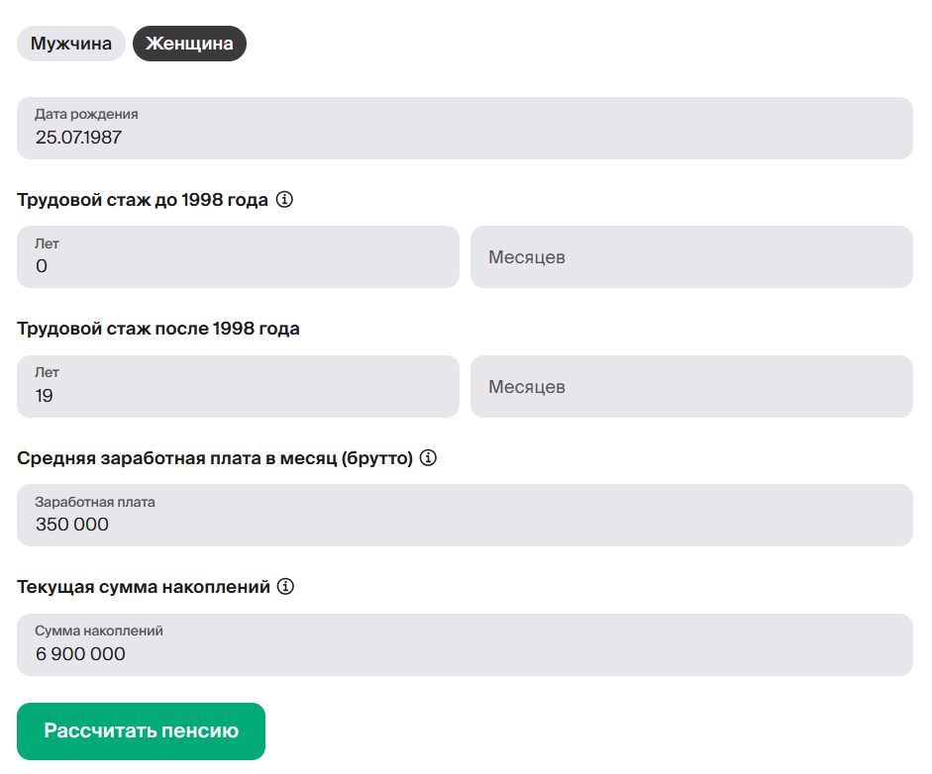Open info tooltip for work experience before 1998
The image size is (932, 774).
[284, 200]
